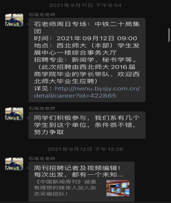Click third 石培龙老师 avatar near article card
Viewport: 171px width, 203px height.
click(x=14, y=164)
